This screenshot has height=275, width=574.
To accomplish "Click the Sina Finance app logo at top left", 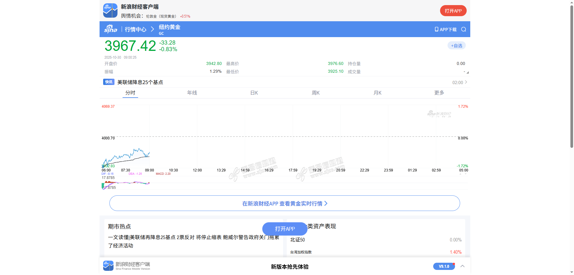I will point(110,11).
